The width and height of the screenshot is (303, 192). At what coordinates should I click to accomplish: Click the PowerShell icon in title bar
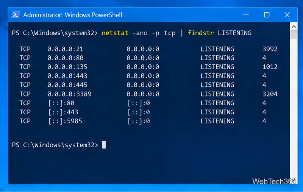(x=16, y=15)
